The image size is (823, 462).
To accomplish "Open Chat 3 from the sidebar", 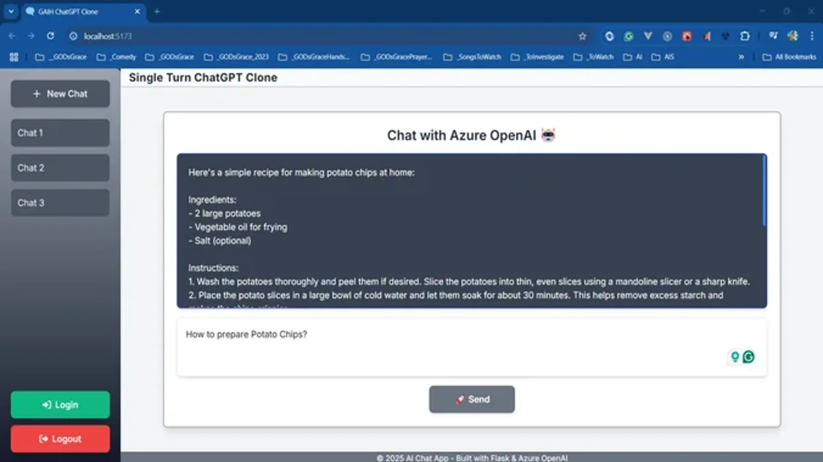I will point(60,203).
